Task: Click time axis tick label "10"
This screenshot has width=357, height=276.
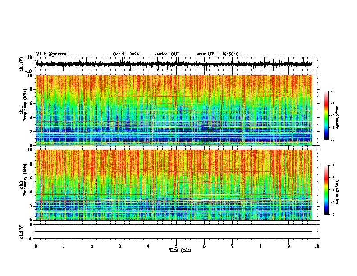Action: point(317,246)
